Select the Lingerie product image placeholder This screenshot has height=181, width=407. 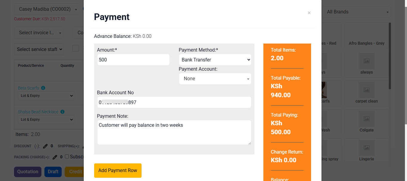point(366,148)
